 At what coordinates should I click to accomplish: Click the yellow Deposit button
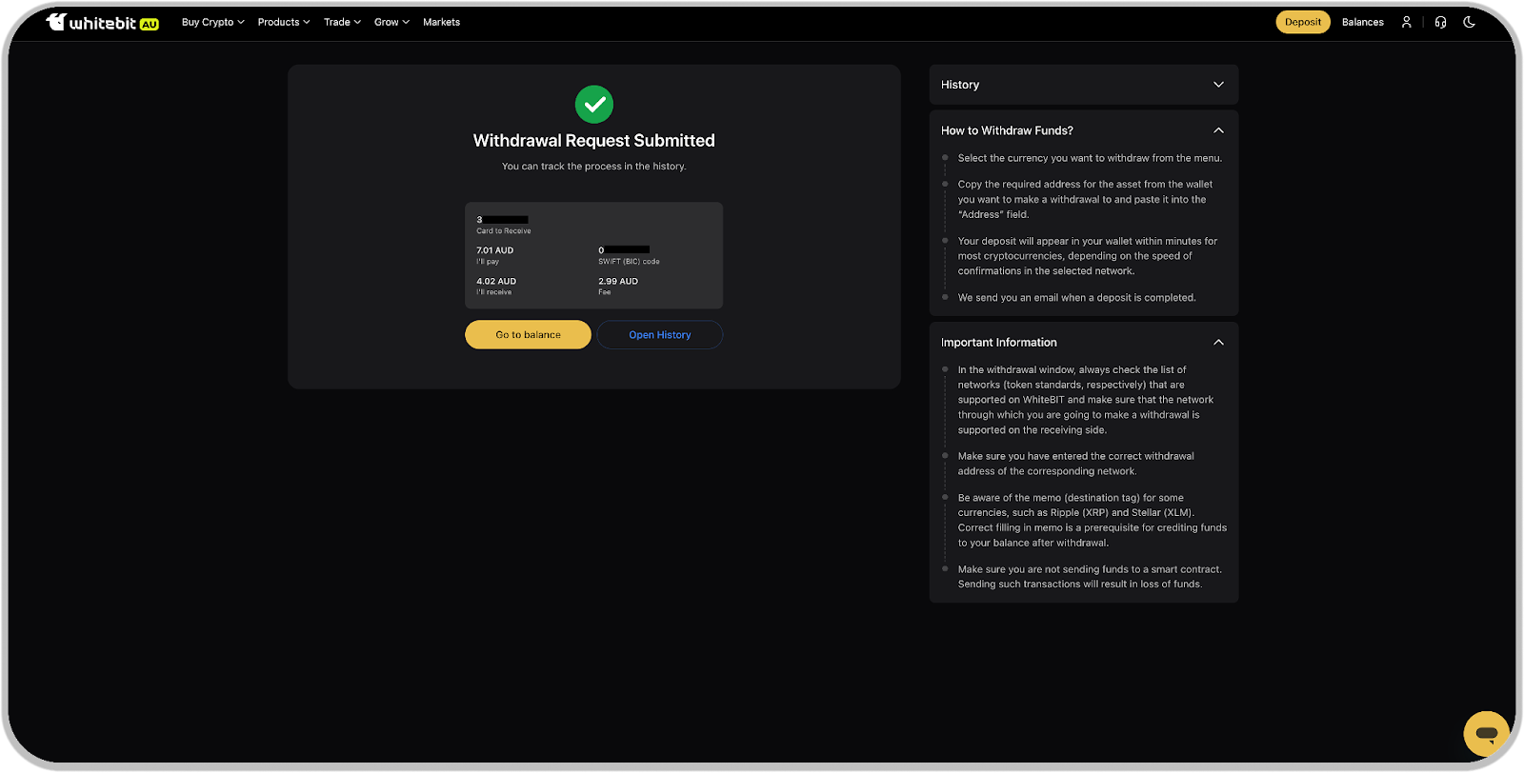(x=1302, y=22)
